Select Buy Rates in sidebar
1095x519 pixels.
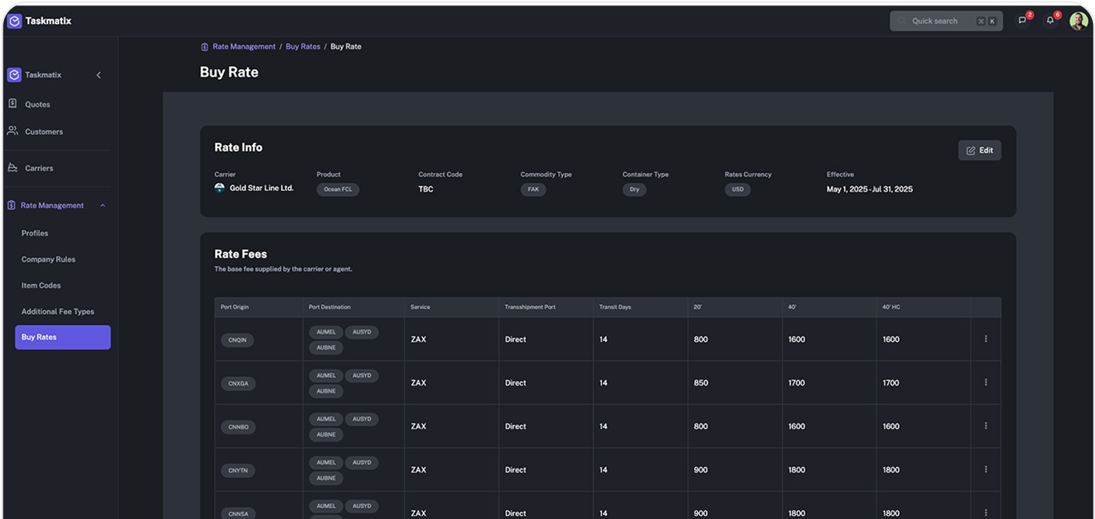(x=62, y=338)
